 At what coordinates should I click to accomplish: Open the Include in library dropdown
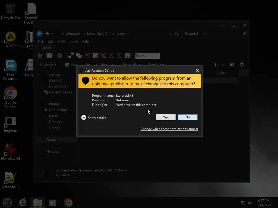coord(100,64)
